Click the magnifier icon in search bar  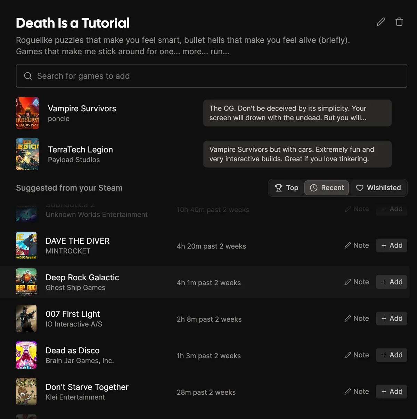(x=28, y=76)
